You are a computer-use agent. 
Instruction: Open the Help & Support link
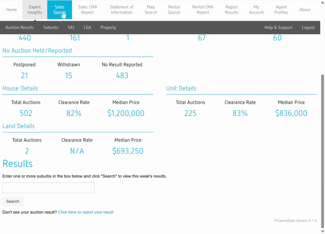click(x=278, y=28)
